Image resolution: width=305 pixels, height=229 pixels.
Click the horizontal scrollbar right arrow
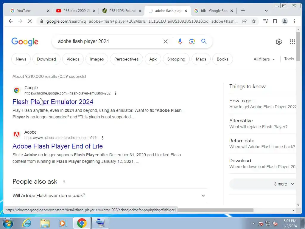(293, 210)
